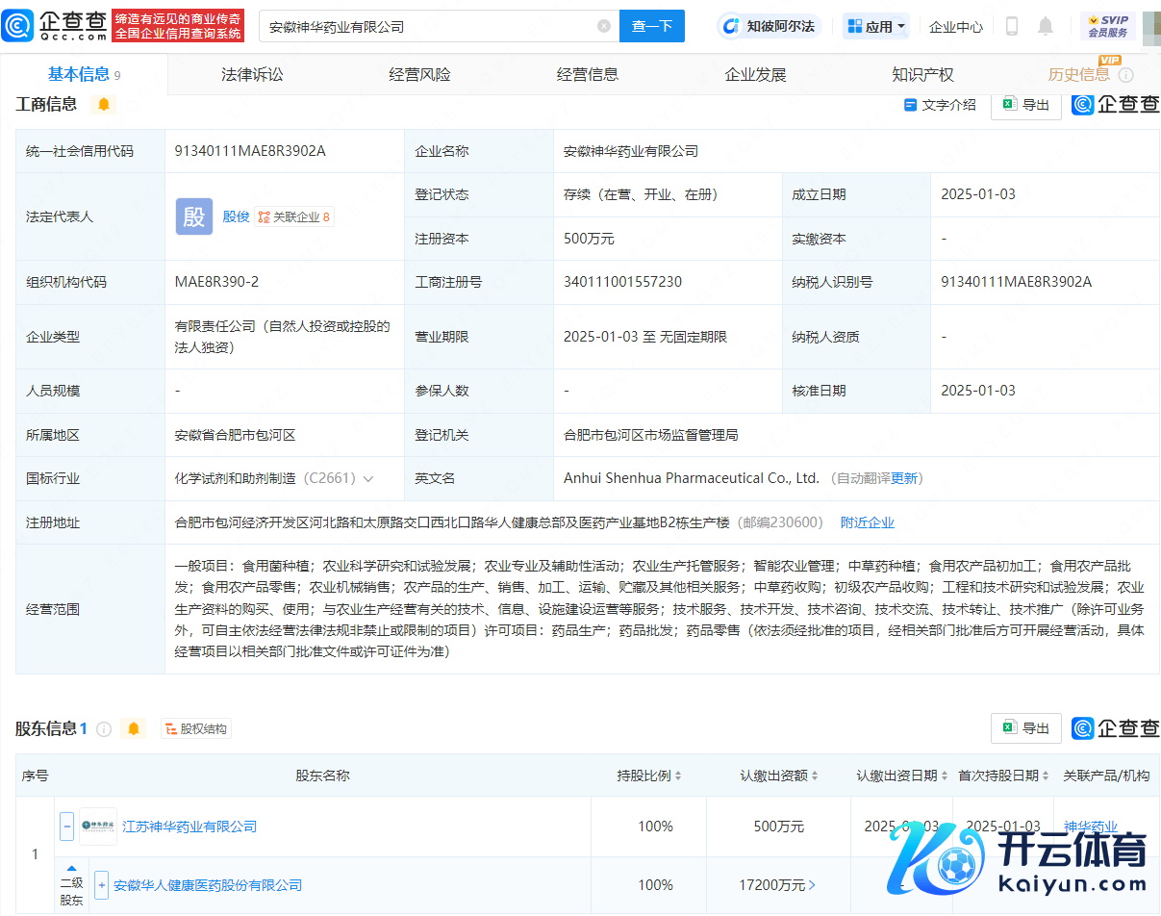Open the 历史信息 help question icon

(x=1125, y=75)
